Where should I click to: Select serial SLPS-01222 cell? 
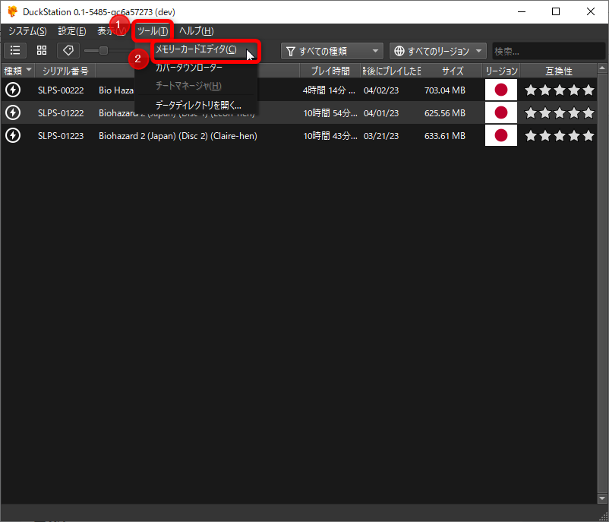61,112
